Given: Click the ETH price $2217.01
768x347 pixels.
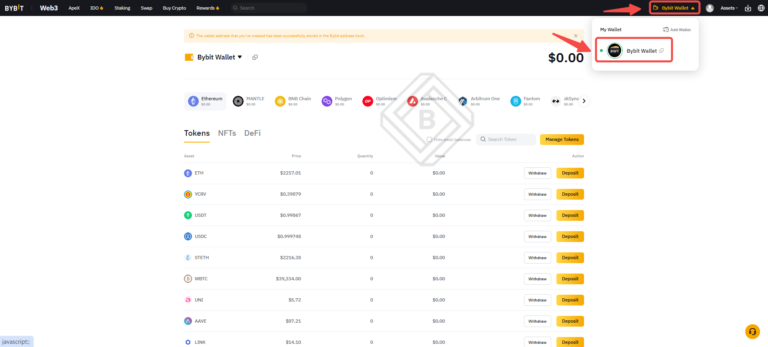Looking at the screenshot, I should pyautogui.click(x=290, y=173).
